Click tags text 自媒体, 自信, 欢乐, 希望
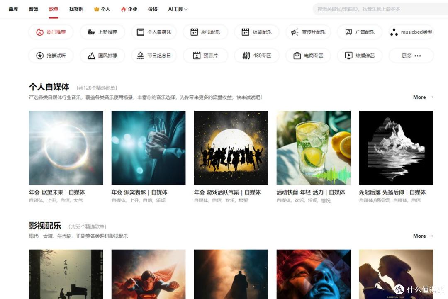The image size is (448, 299). point(221,200)
